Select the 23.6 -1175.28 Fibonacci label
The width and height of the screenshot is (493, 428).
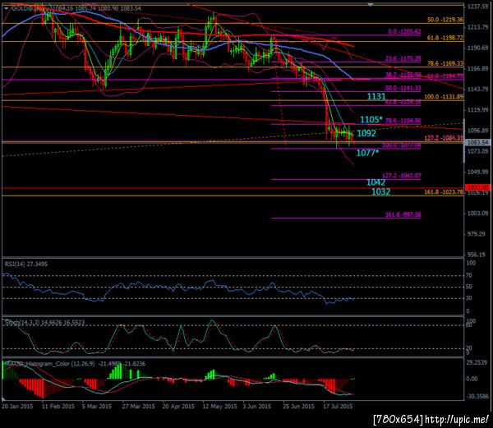click(x=403, y=58)
